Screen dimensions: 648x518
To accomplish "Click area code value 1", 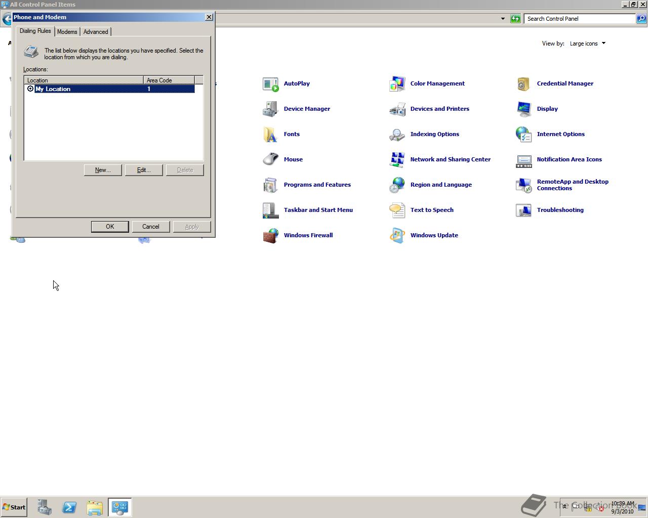I will (x=149, y=89).
